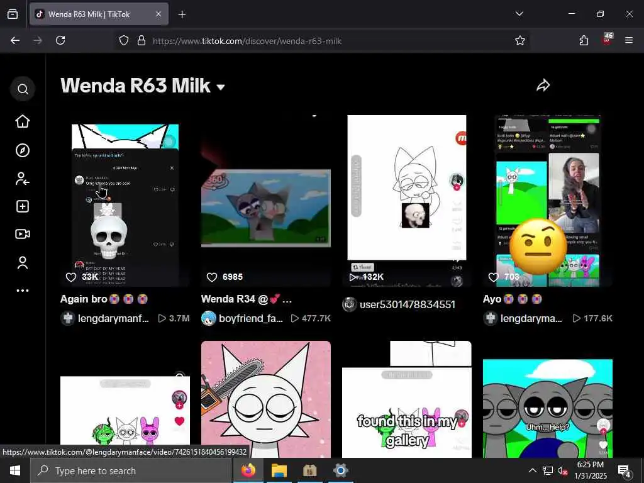
Task: Open the extension badge showing 46
Action: 607,40
